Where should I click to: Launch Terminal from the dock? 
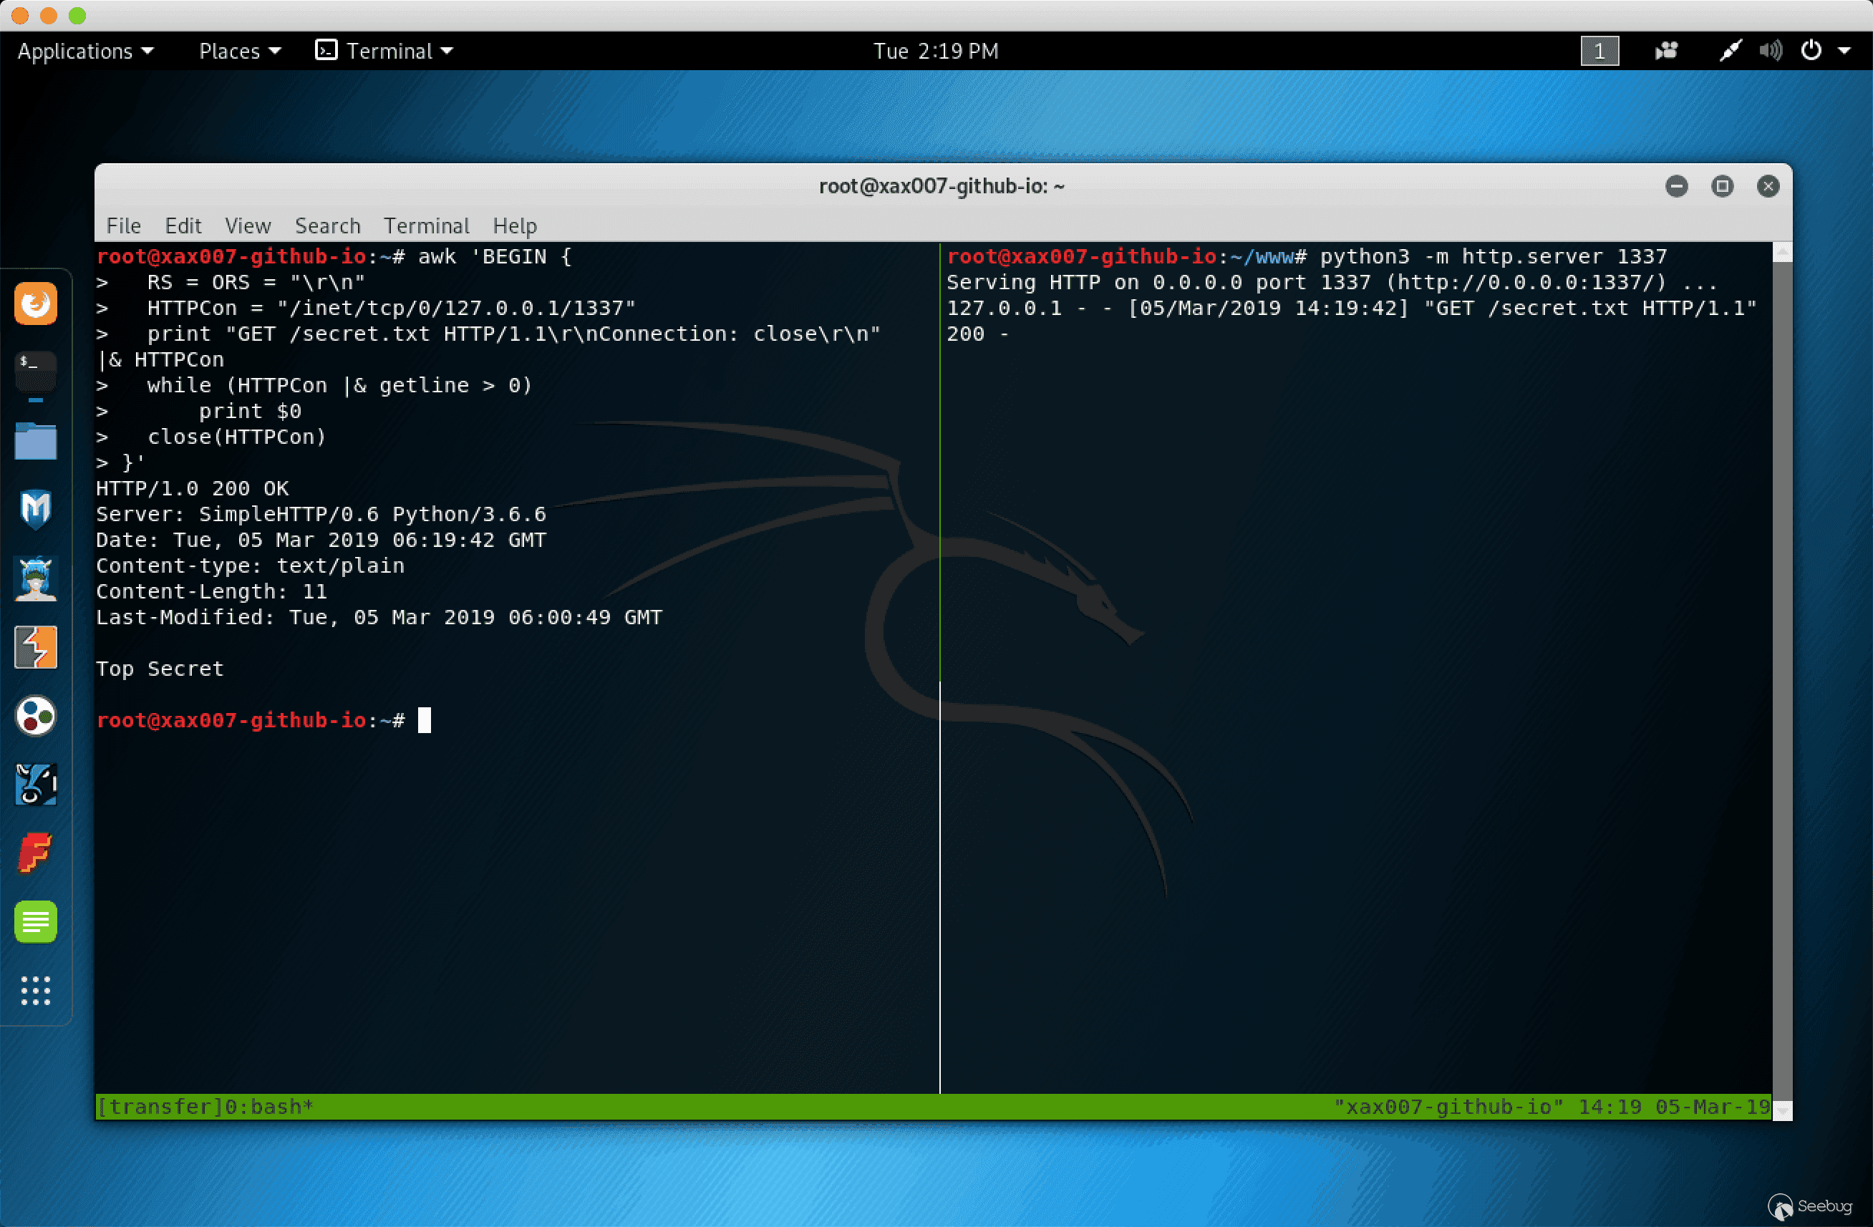point(35,371)
